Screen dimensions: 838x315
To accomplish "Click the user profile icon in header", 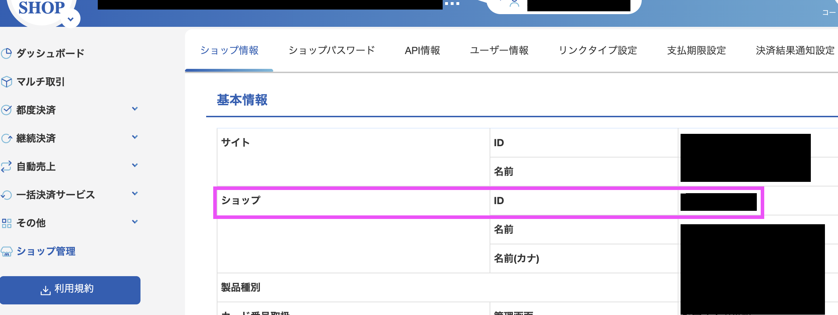I will [x=514, y=4].
